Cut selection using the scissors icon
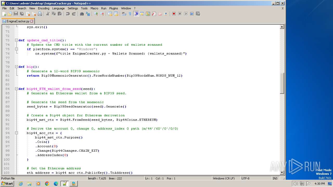 click(48, 14)
